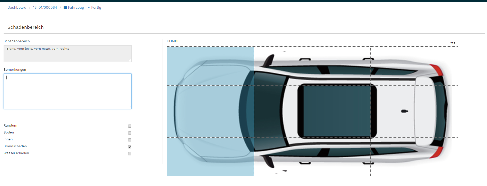
Task: Select the highlighted hood center zone
Action: (210, 111)
